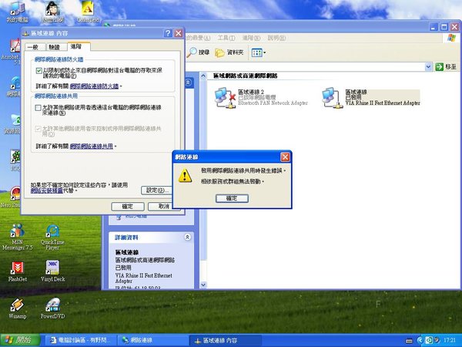Click the 設定(G)... button
Image resolution: width=462 pixels, height=347 pixels.
point(157,190)
